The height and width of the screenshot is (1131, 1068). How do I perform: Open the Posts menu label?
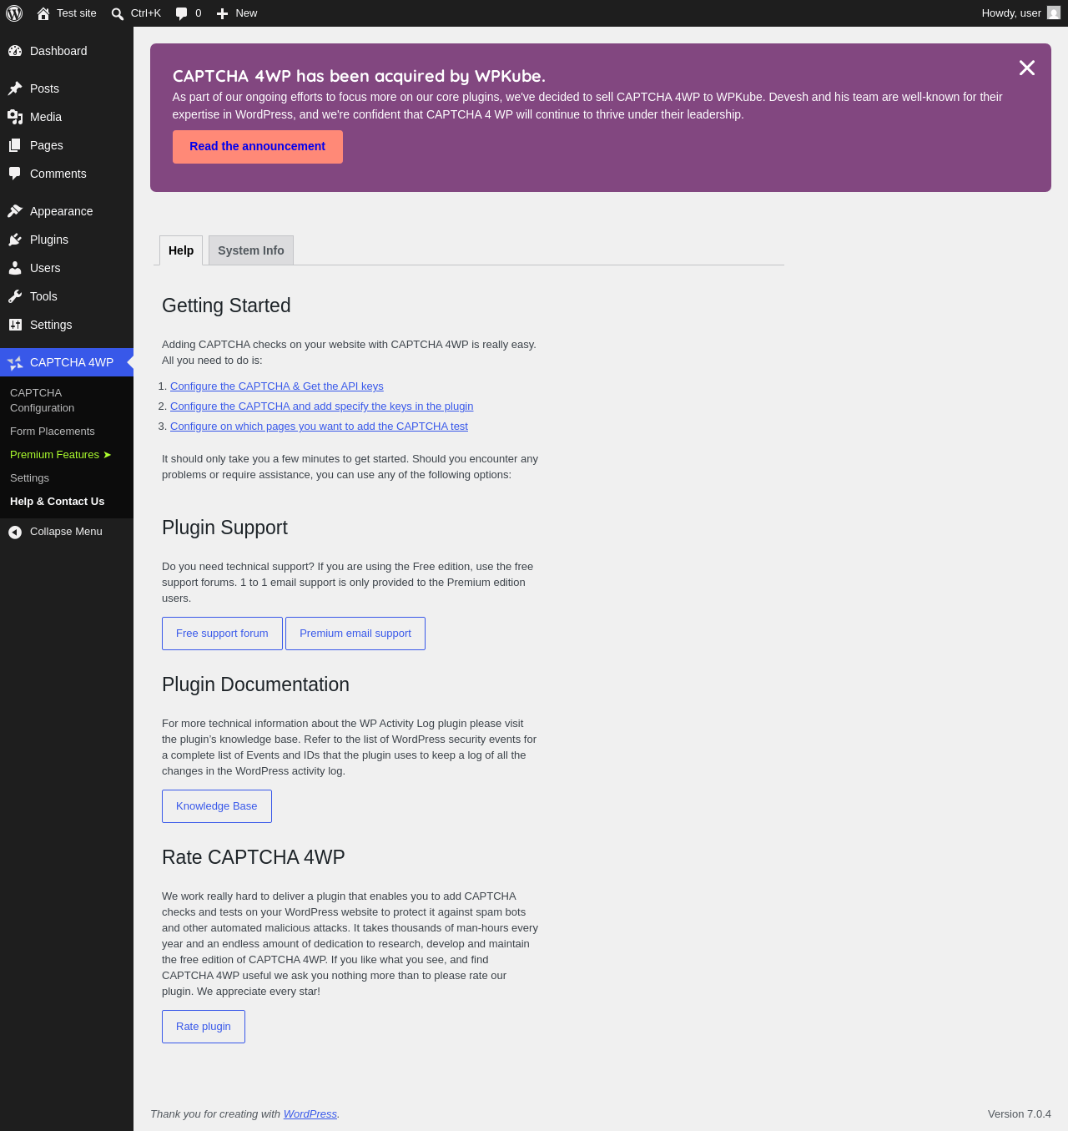point(44,88)
